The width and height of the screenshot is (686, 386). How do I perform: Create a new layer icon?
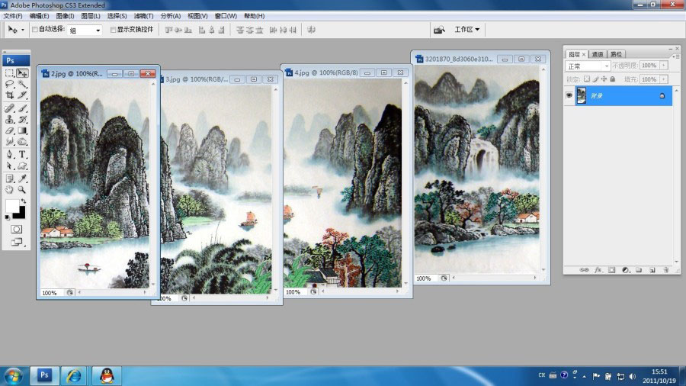[652, 270]
